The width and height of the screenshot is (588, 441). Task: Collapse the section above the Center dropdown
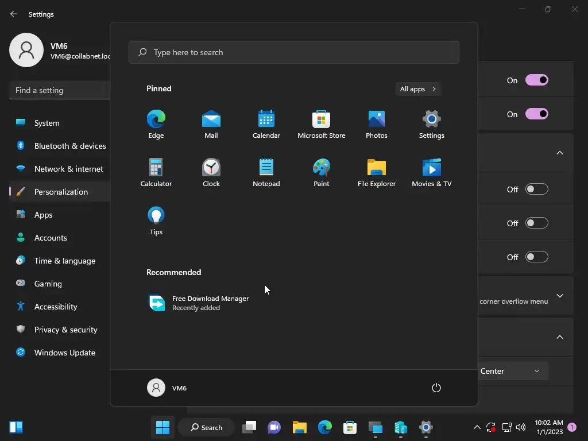560,337
